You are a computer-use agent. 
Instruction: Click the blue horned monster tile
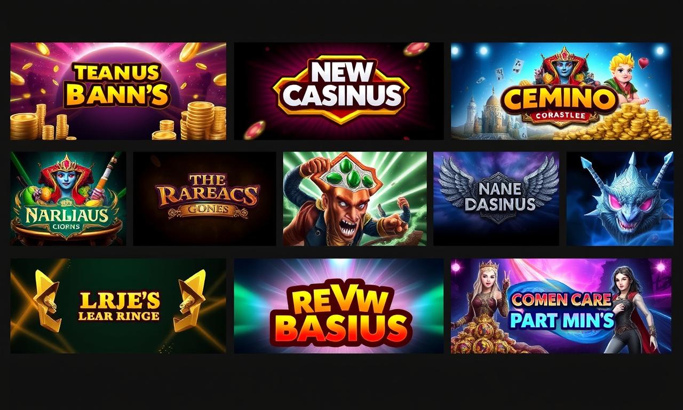(620, 199)
